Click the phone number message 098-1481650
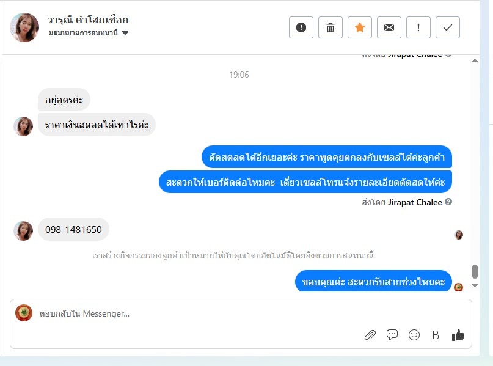 point(73,229)
